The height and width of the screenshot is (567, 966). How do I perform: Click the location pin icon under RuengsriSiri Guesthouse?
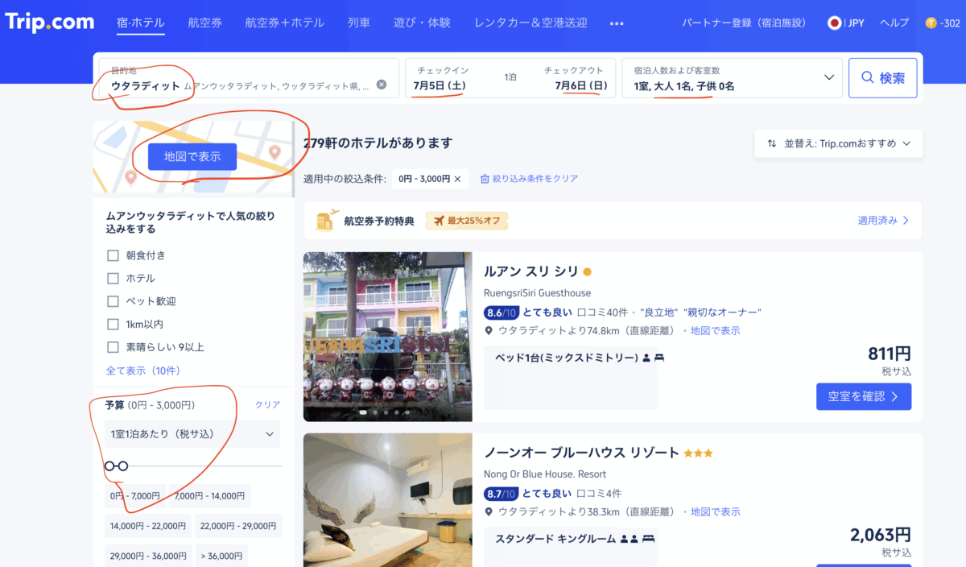coord(489,331)
